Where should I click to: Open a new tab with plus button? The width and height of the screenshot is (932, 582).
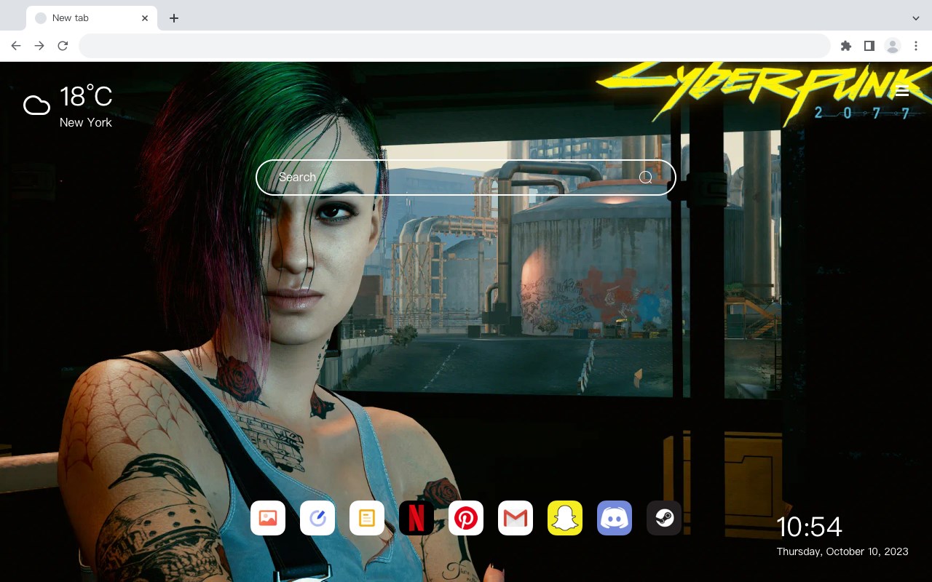pyautogui.click(x=173, y=18)
